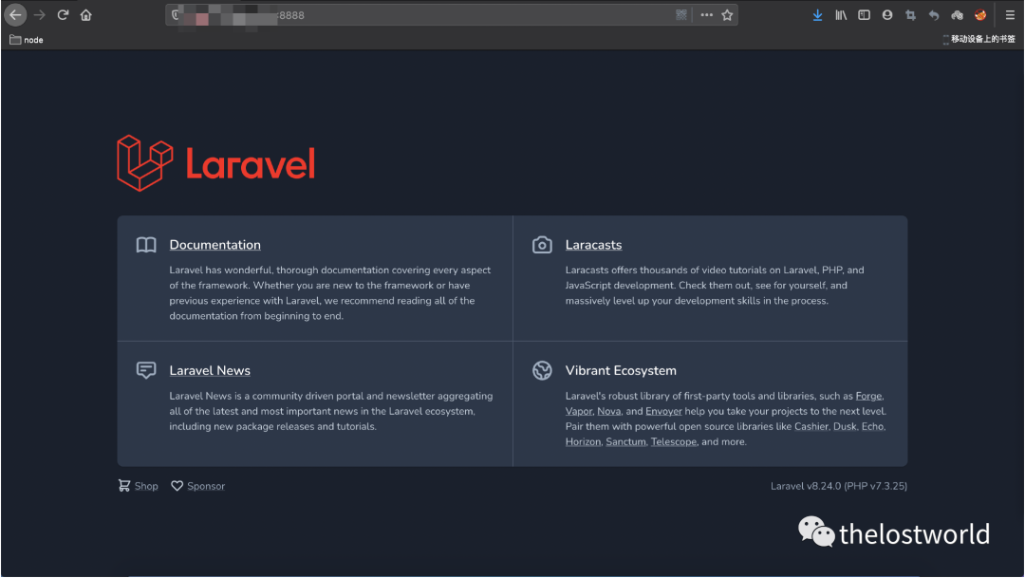Open the browser home page

pyautogui.click(x=86, y=15)
